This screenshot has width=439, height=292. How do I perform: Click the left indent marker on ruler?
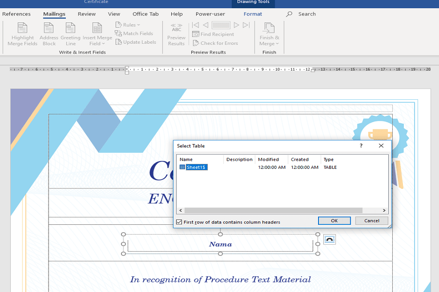tap(127, 71)
